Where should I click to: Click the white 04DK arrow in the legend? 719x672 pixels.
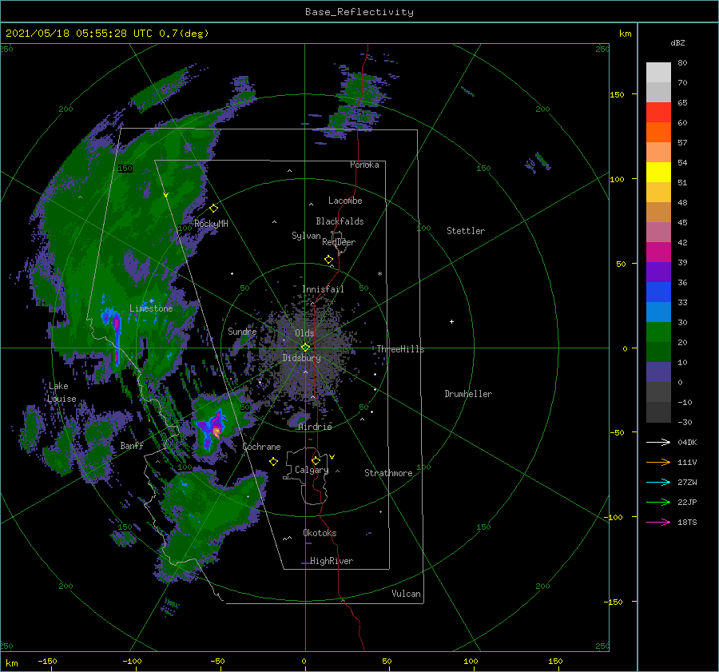tap(658, 442)
